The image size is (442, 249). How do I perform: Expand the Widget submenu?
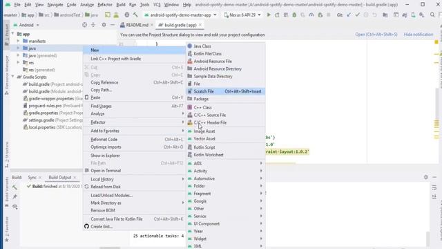(x=226, y=239)
